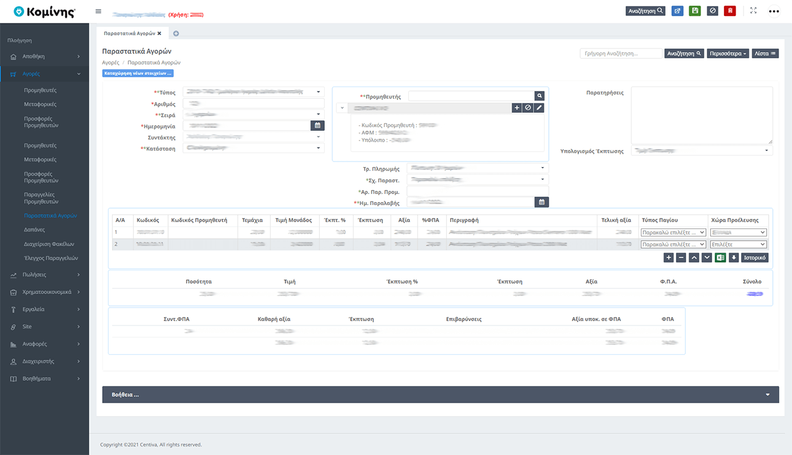
Task: Open Παραγγελίες Προμηθευτών in the sidebar
Action: [41, 198]
